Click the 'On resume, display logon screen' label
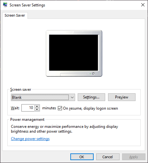148x163 pixels. (90, 108)
